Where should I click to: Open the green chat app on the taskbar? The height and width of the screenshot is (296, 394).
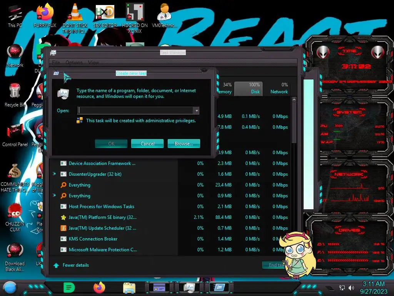(x=69, y=288)
